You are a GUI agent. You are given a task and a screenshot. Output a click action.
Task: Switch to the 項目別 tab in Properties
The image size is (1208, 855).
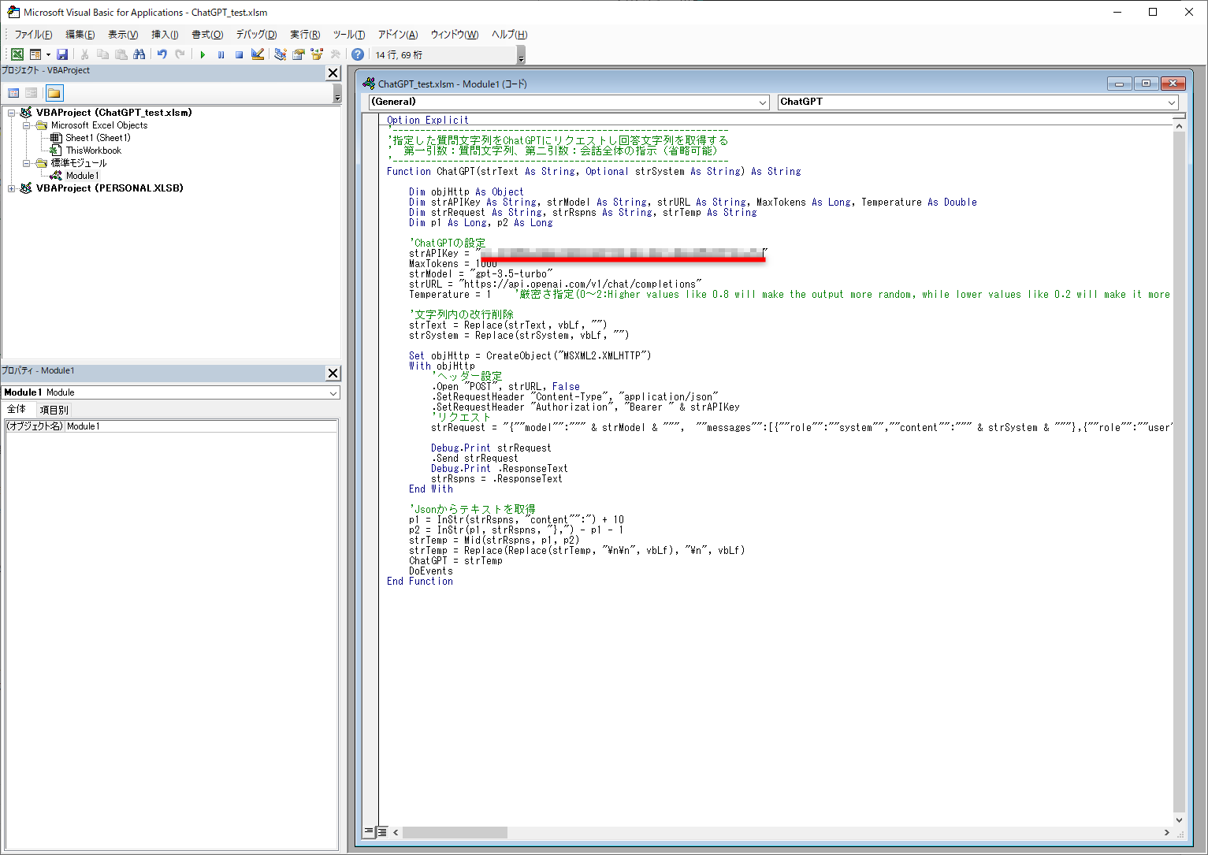click(54, 410)
